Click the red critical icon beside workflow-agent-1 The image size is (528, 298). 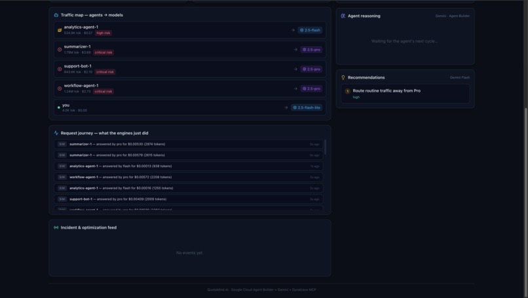coord(60,88)
